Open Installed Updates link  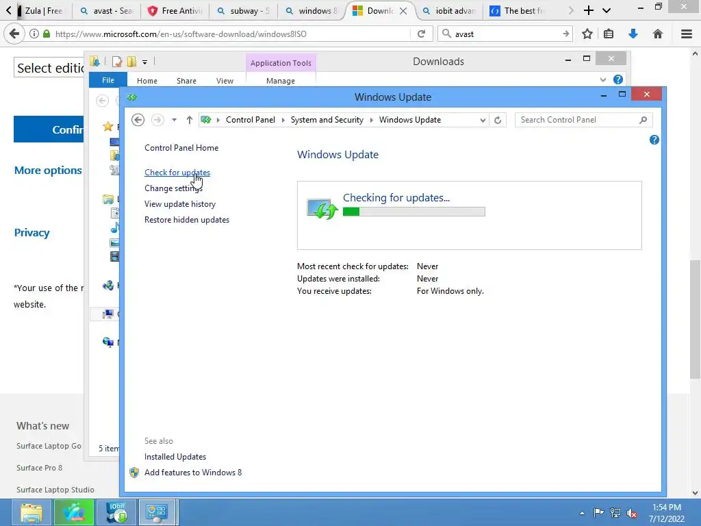pyautogui.click(x=175, y=457)
